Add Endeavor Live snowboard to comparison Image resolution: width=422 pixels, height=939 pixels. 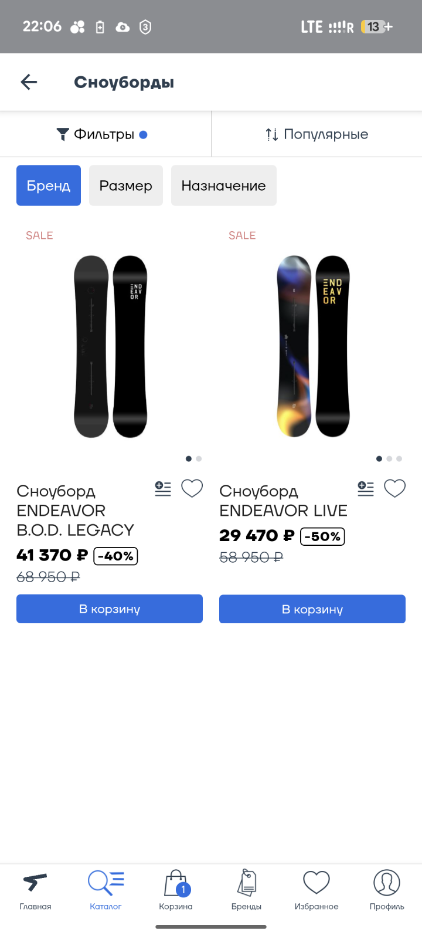point(366,488)
